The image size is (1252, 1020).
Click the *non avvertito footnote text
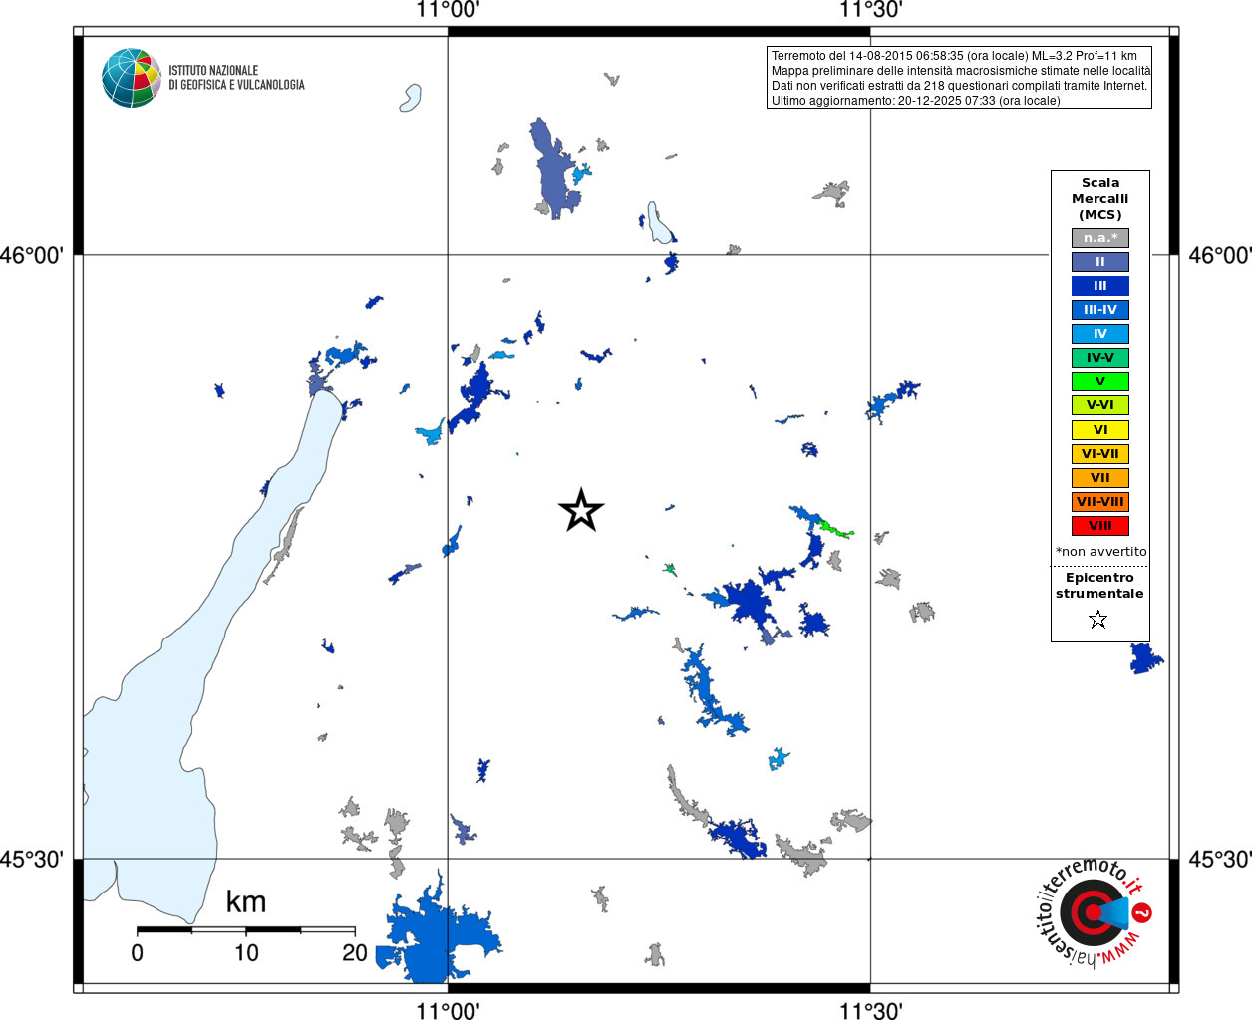tap(1100, 551)
